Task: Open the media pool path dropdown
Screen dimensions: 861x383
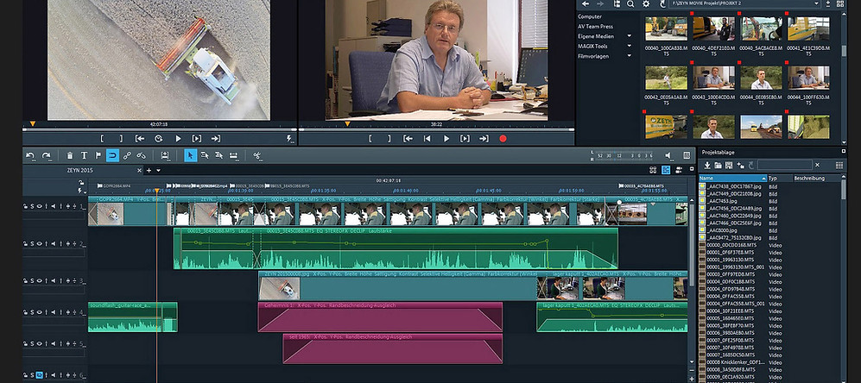Action: [x=816, y=3]
